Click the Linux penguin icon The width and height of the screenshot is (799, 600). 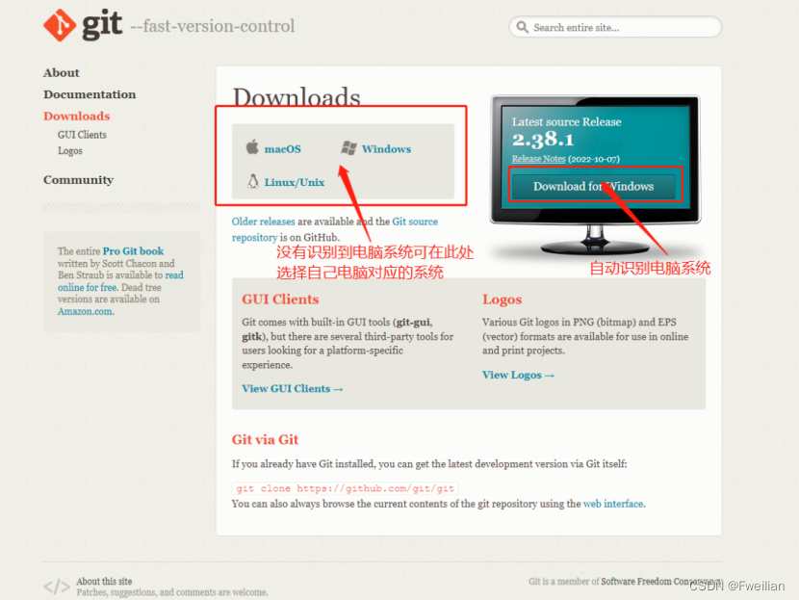tap(253, 181)
